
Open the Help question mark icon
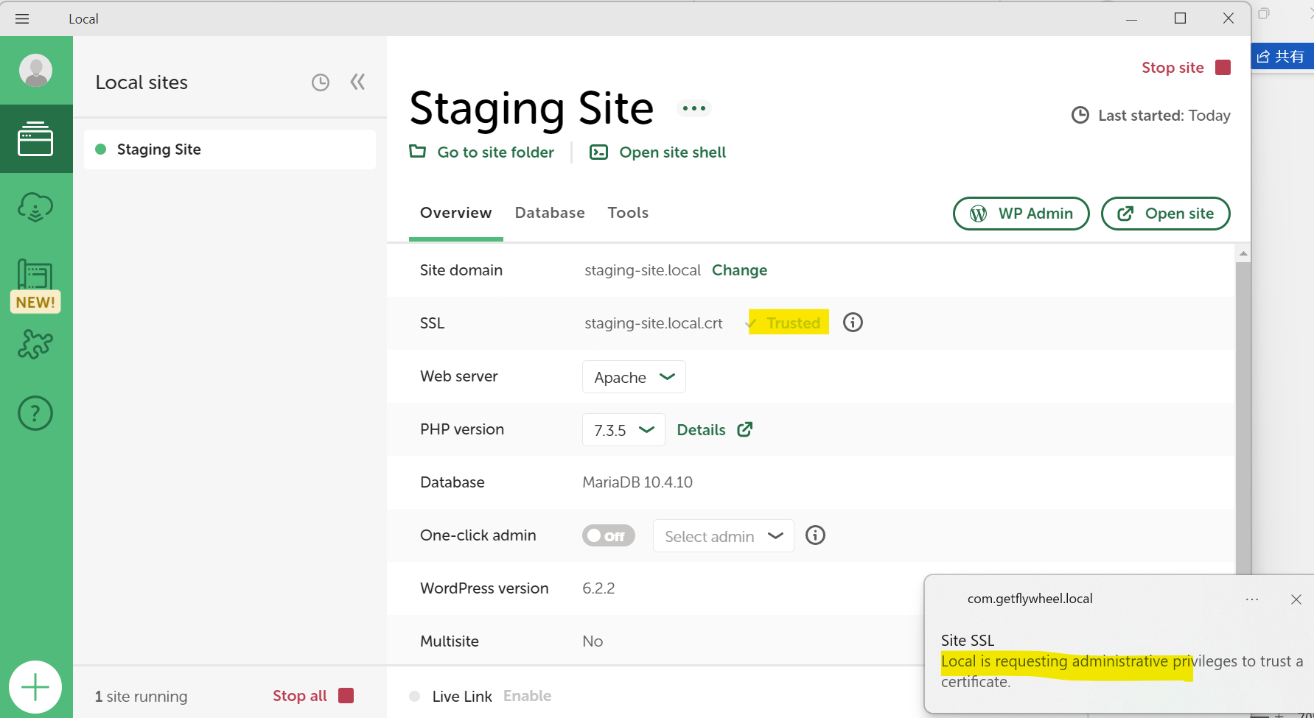[35, 413]
